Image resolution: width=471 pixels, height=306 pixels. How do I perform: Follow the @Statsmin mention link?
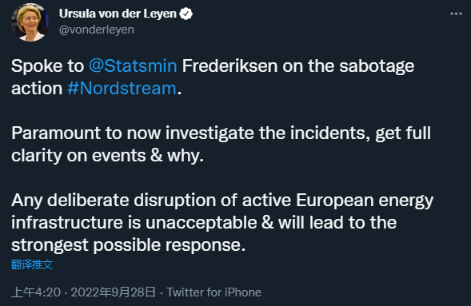pos(133,66)
